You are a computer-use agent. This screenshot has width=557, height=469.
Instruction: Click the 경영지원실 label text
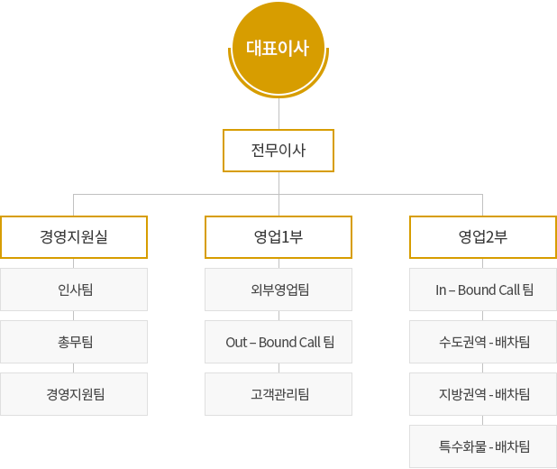point(74,237)
